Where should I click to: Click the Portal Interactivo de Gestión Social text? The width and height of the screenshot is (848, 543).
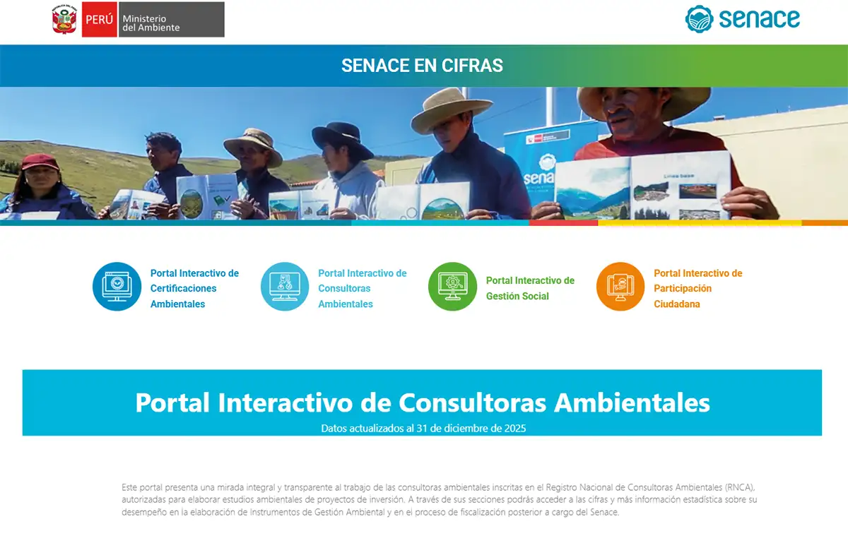click(x=530, y=286)
